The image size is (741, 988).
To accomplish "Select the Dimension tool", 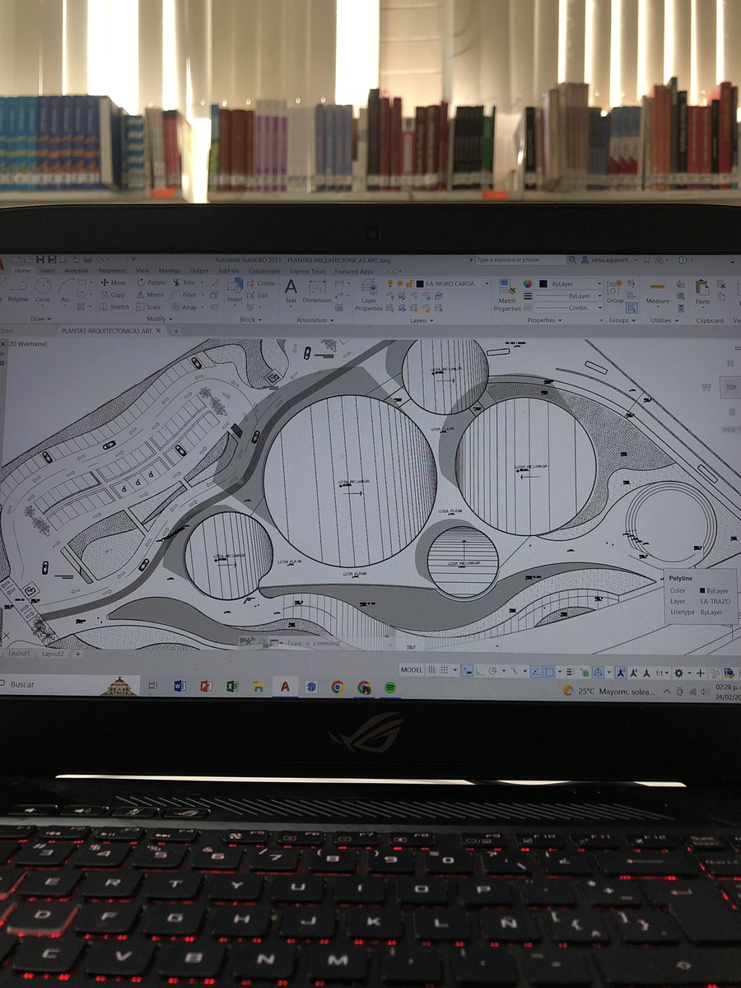I will coord(317,290).
